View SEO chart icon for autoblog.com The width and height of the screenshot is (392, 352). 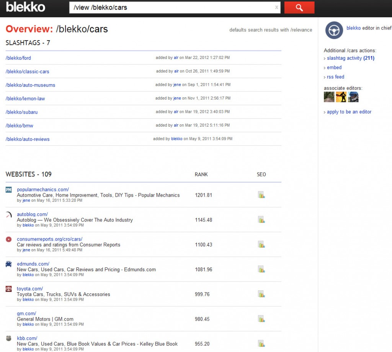coord(261,220)
